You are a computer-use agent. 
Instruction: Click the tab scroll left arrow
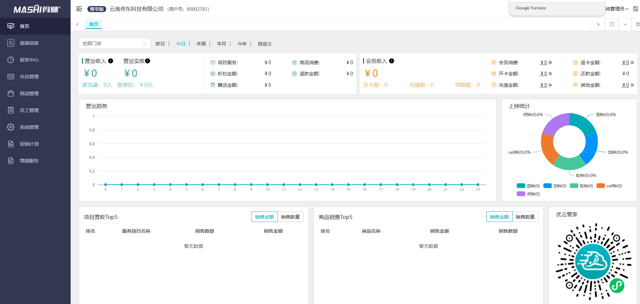pyautogui.click(x=77, y=24)
